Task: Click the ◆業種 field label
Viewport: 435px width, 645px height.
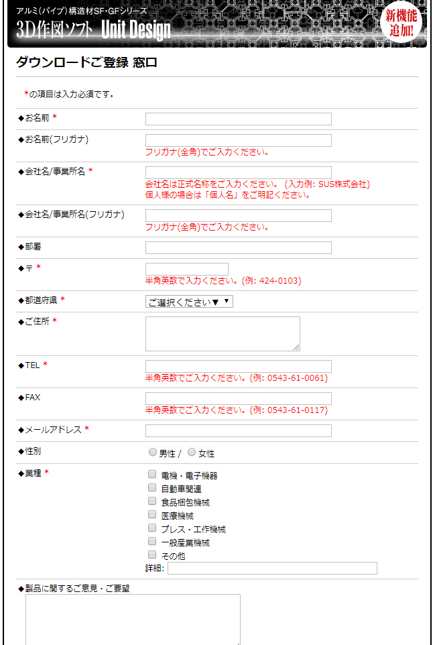Action: pos(34,473)
